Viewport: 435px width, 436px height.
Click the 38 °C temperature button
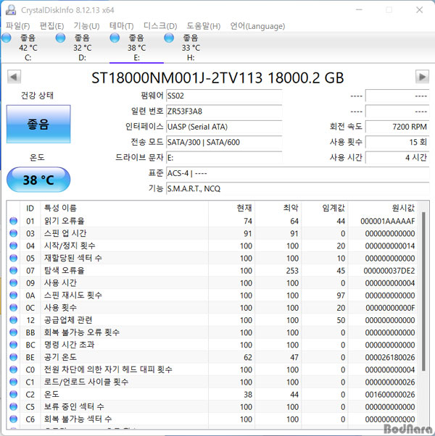click(38, 180)
